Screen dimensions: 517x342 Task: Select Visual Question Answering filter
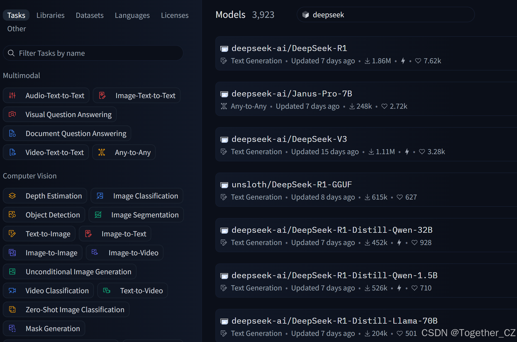(60, 115)
